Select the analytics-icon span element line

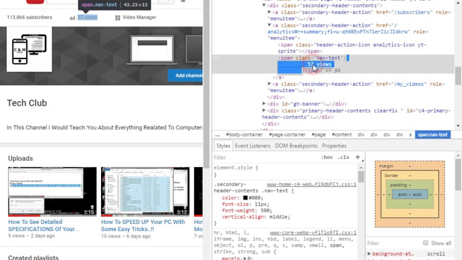[x=352, y=48]
